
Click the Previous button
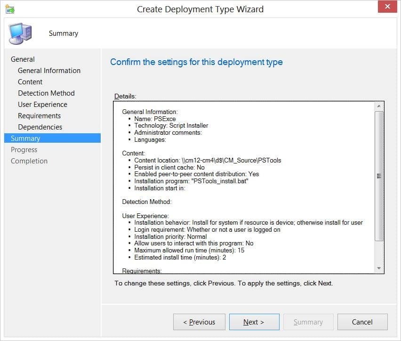199,322
